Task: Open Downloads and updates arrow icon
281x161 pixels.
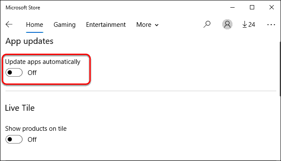Action: pos(244,25)
